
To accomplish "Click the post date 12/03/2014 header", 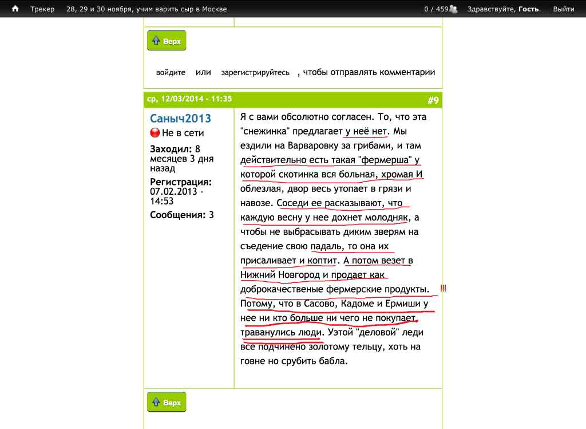I will [189, 99].
